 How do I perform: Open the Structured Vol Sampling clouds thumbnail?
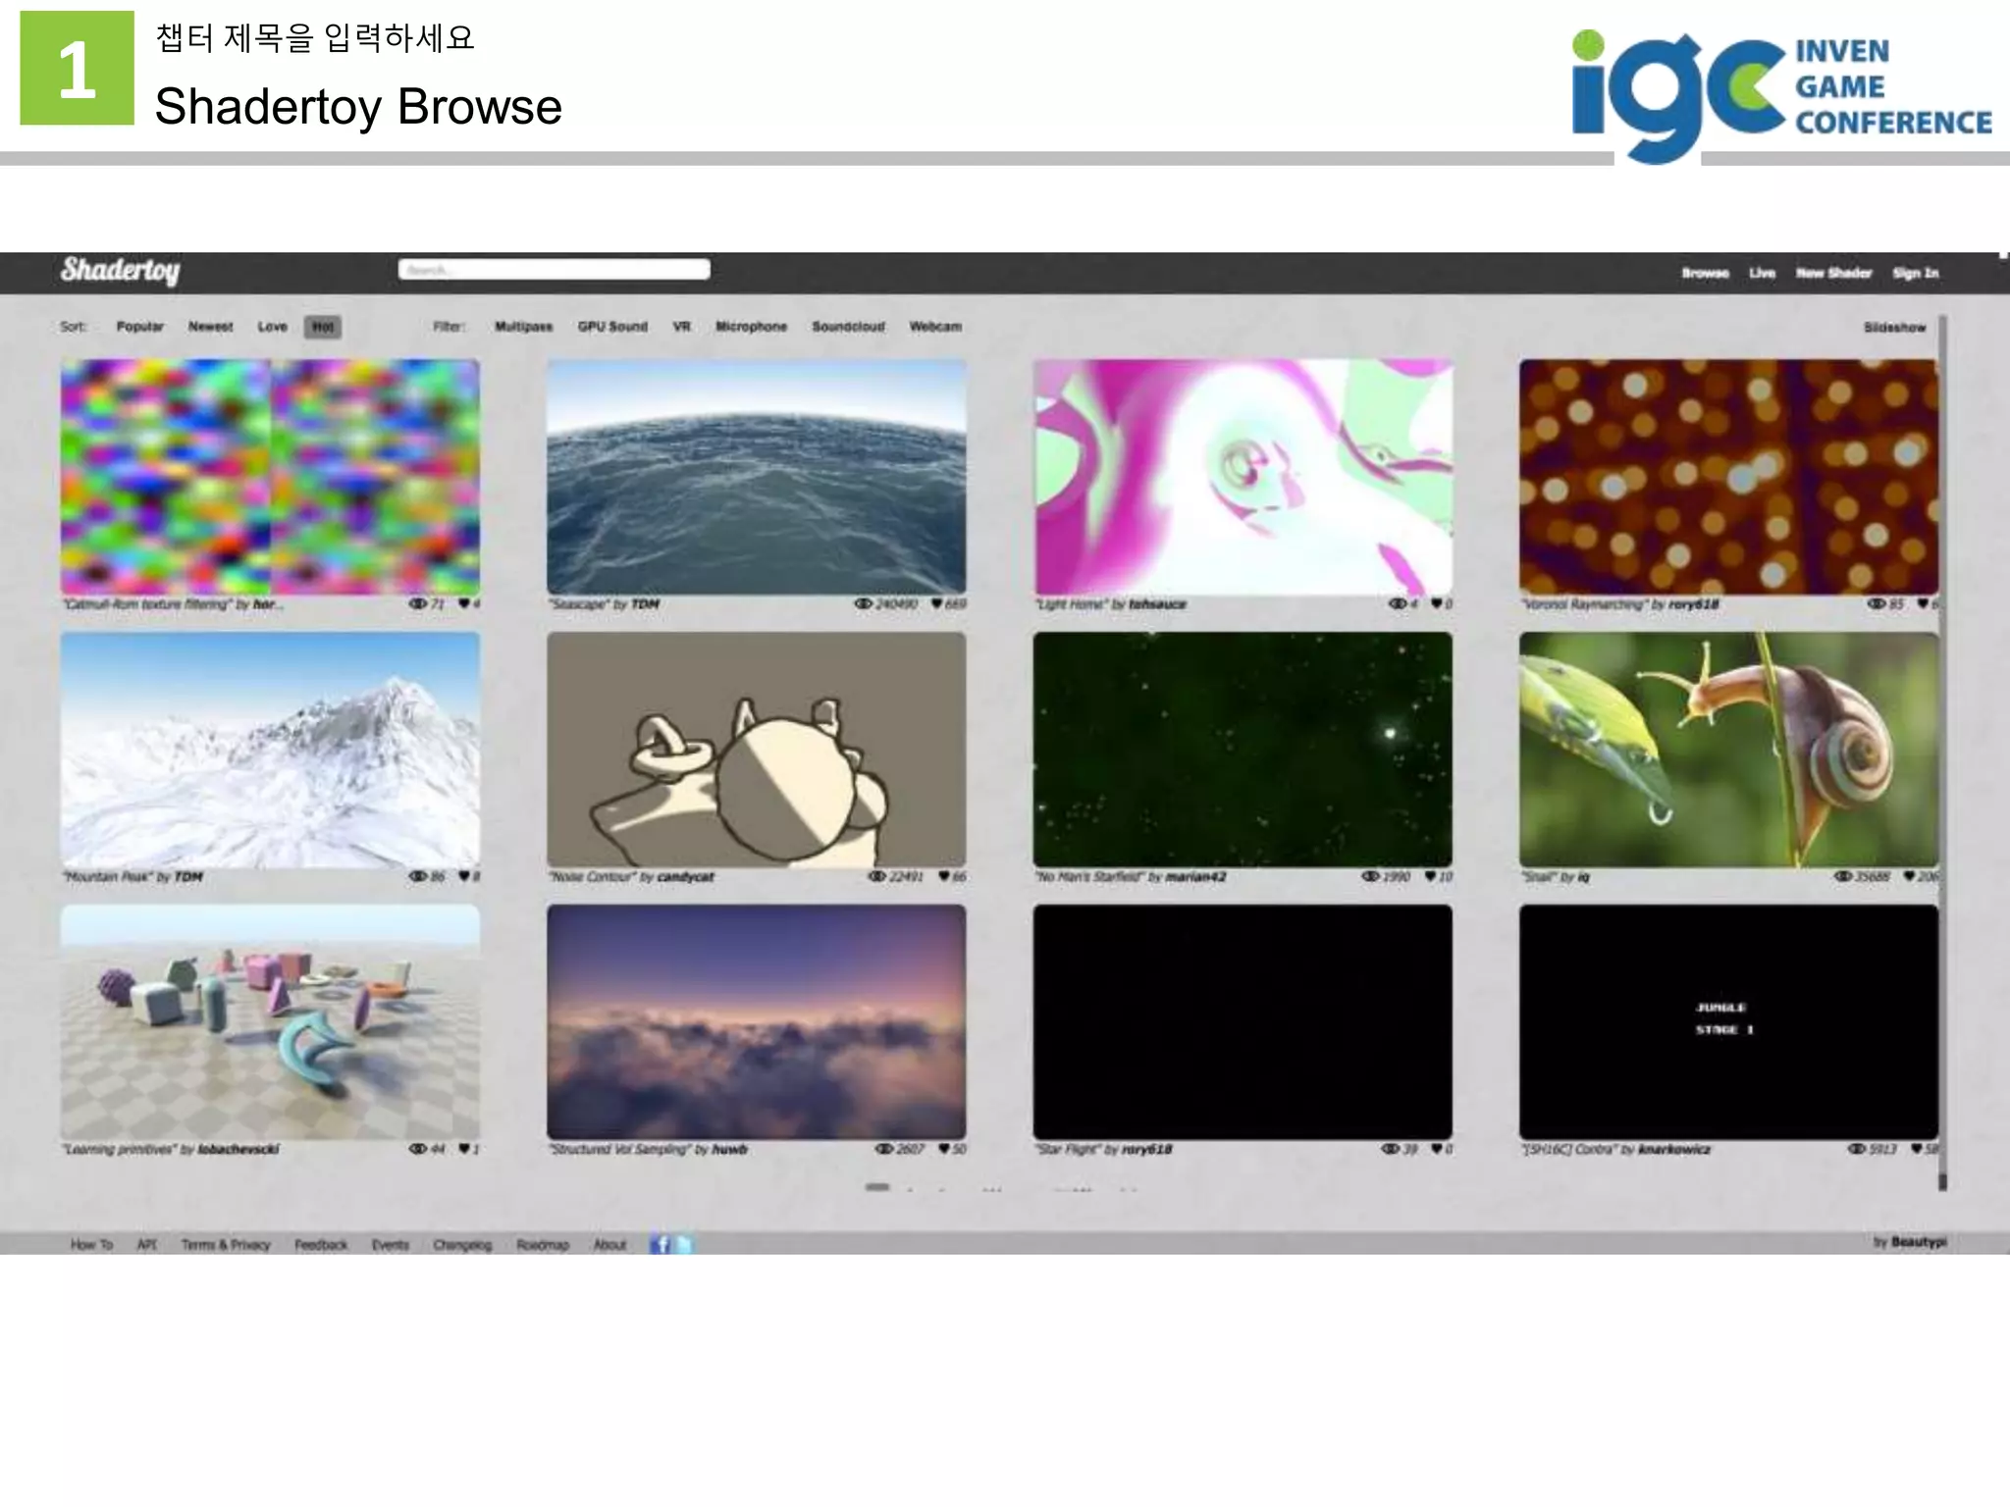(x=756, y=1021)
